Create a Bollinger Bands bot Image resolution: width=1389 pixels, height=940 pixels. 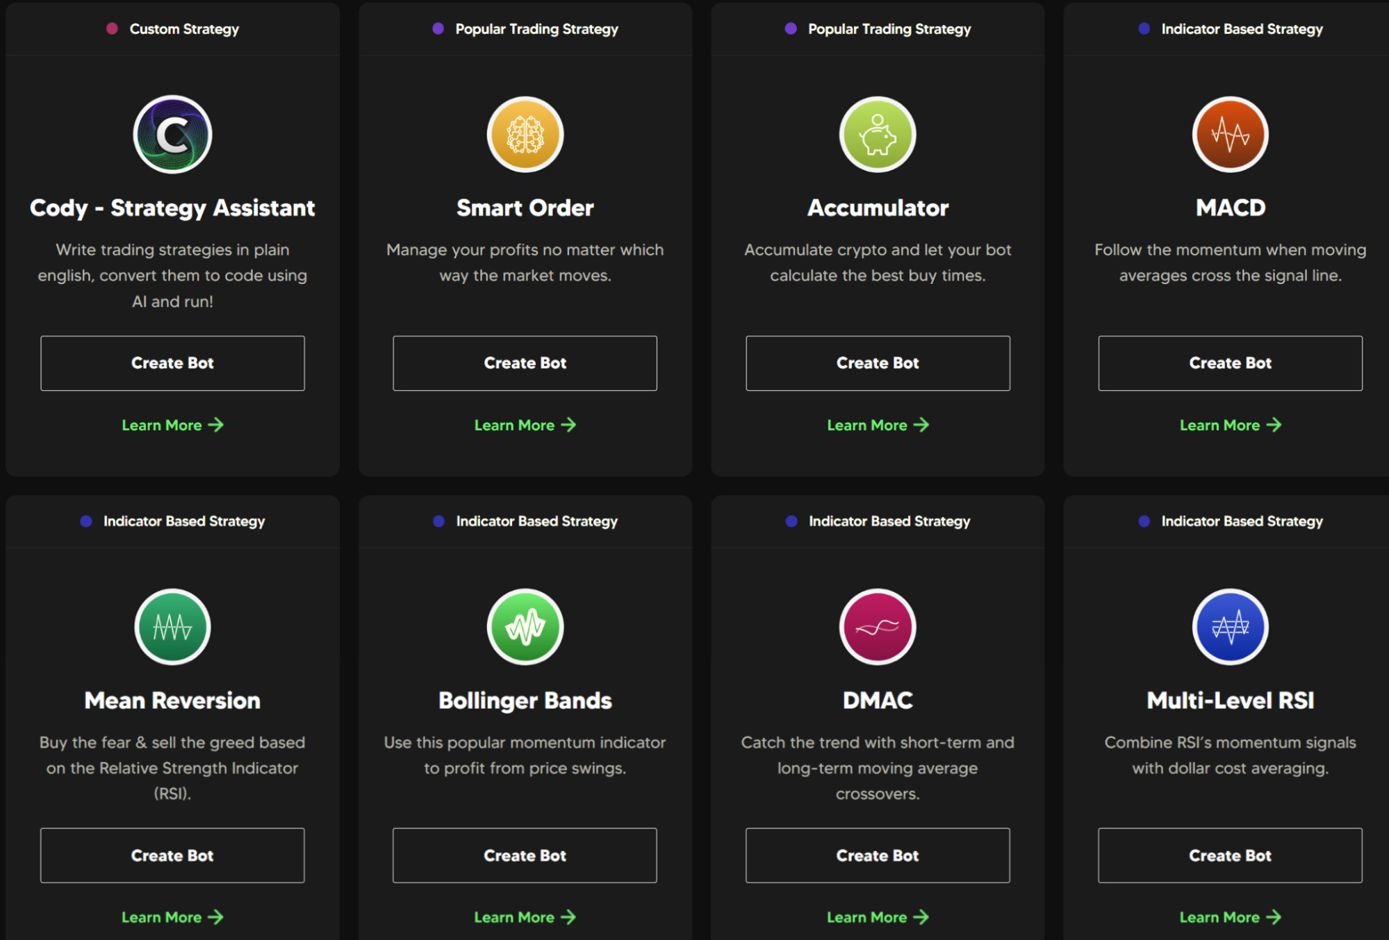click(525, 855)
